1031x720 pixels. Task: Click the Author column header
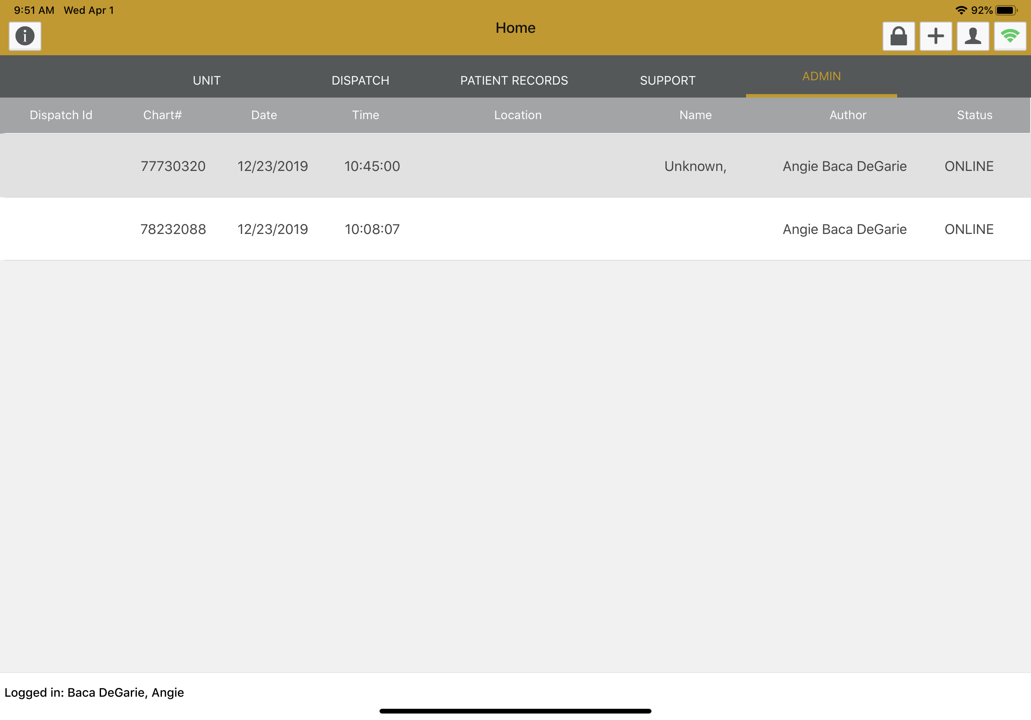(x=848, y=115)
